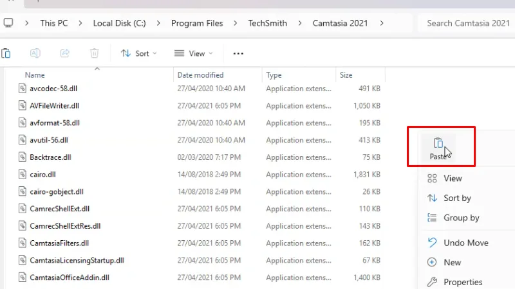Click the Date modified column header
515x289 pixels.
200,75
